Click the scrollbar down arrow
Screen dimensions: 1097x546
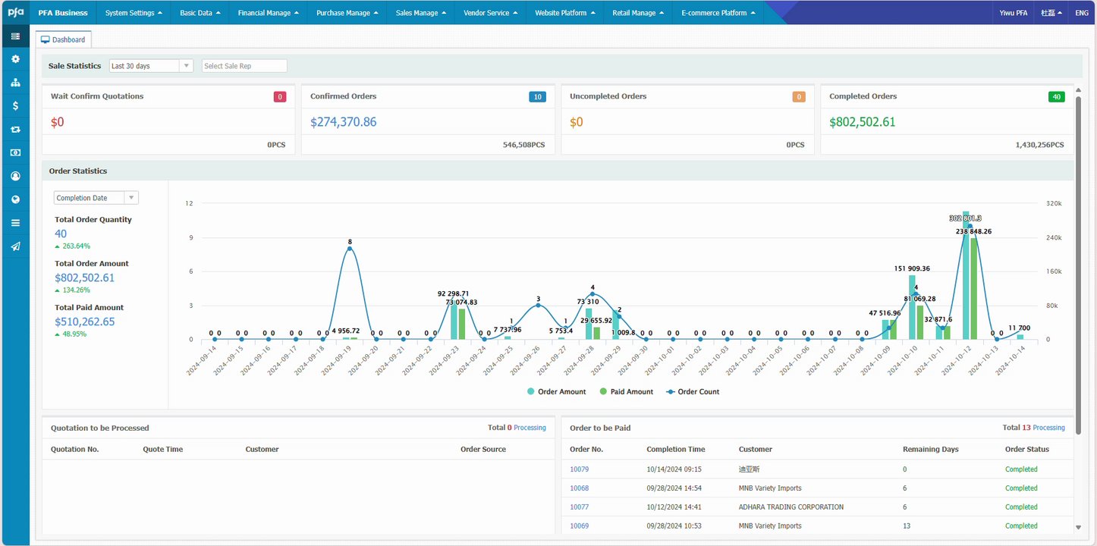1078,527
